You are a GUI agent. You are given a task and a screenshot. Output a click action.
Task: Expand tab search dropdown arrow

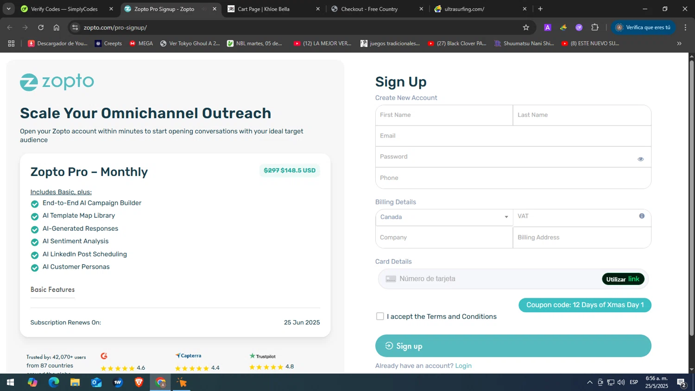click(x=8, y=9)
